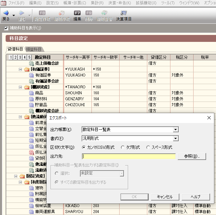Viewport: 216px width, 215px height.
Task: Click the OK button in export dialog
Action: (x=134, y=197)
